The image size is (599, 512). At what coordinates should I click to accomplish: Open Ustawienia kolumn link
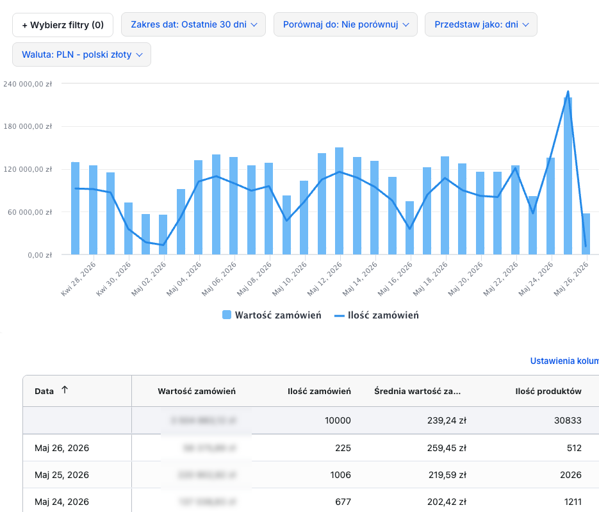tap(564, 361)
